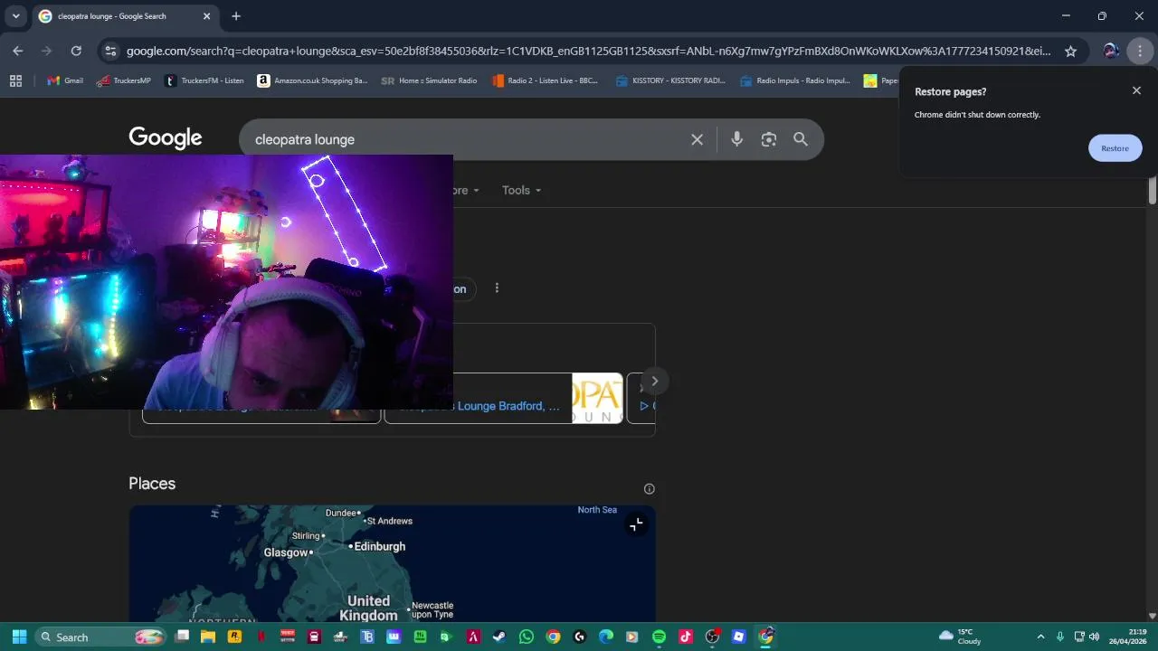Open the KISSTORY Radio bookmark
This screenshot has width=1158, height=651.
[x=670, y=80]
